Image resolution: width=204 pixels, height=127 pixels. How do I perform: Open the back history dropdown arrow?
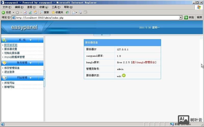13,12
